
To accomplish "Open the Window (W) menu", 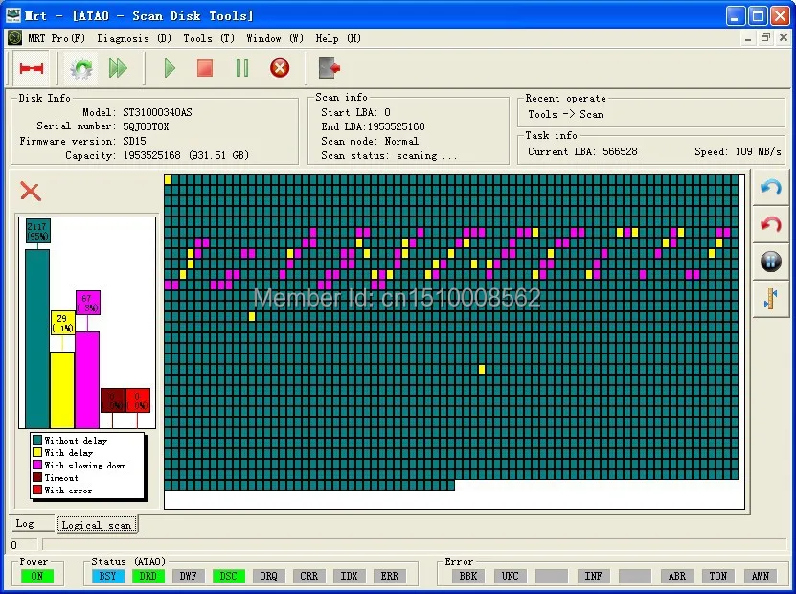I will point(275,38).
